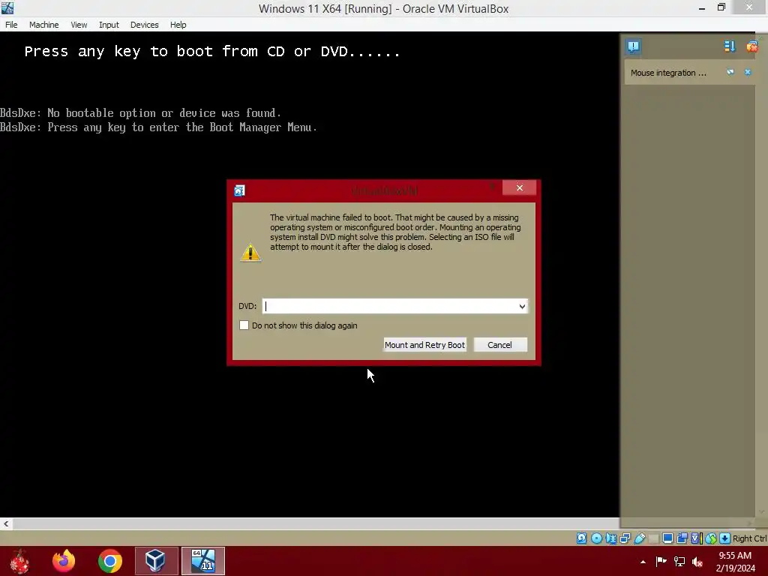Click the muted speaker tray icon
The image size is (768, 576).
point(697,561)
